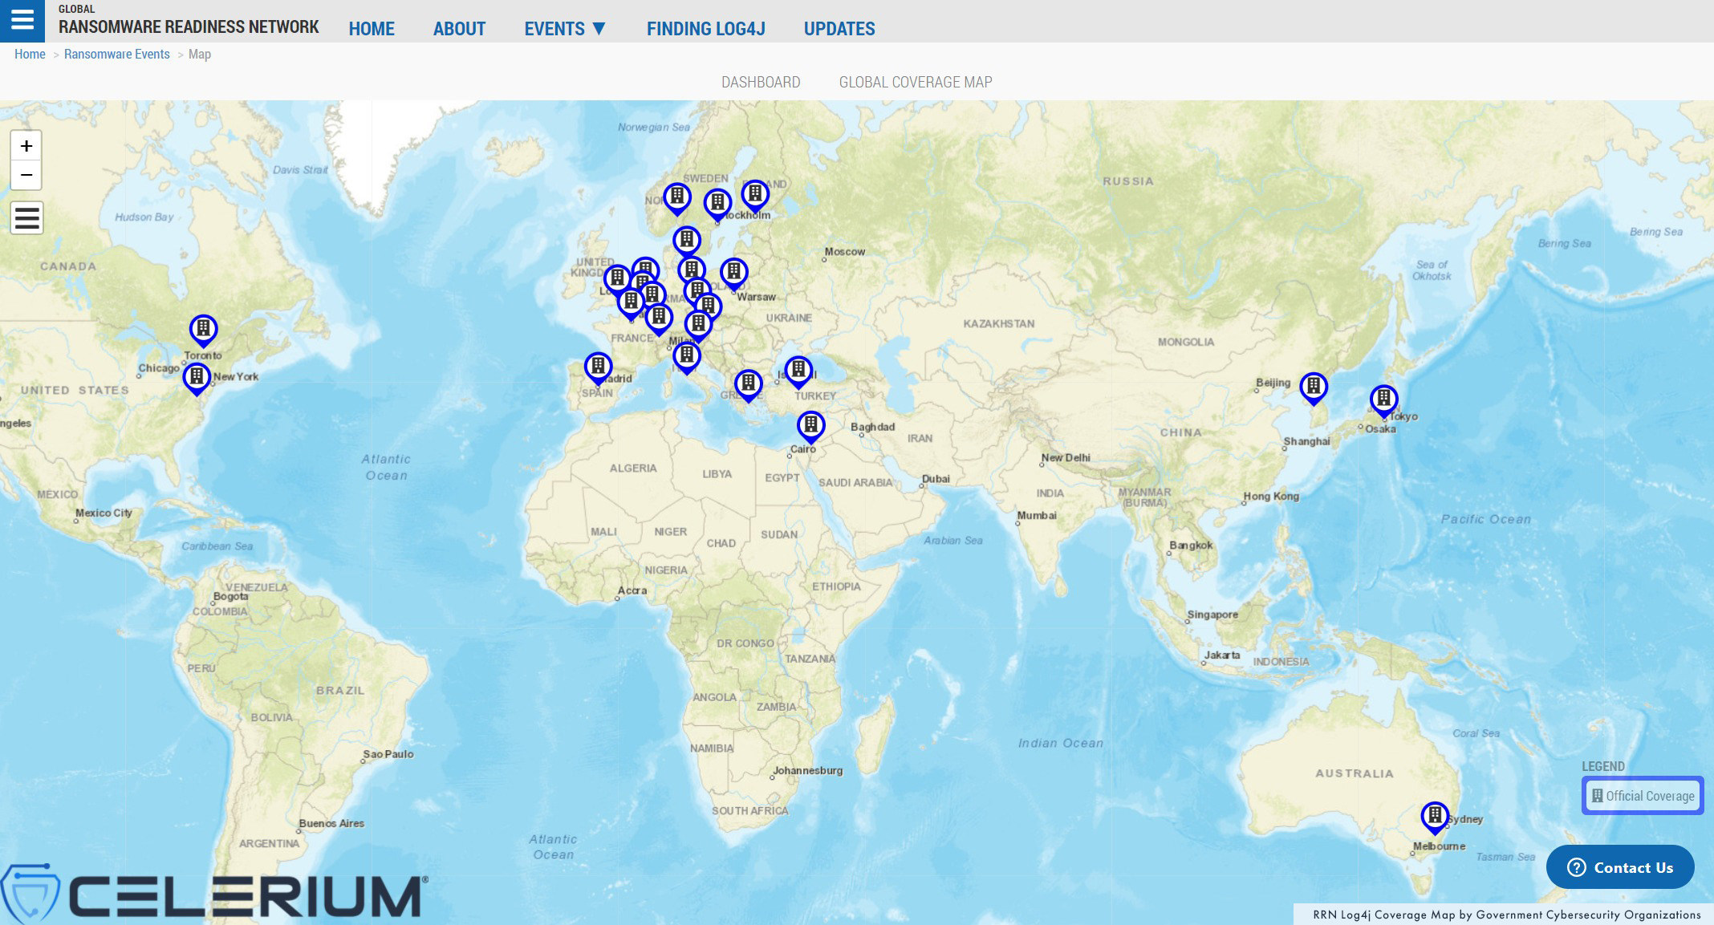Toggle Official Coverage legend item
1714x925 pixels.
pyautogui.click(x=1643, y=796)
